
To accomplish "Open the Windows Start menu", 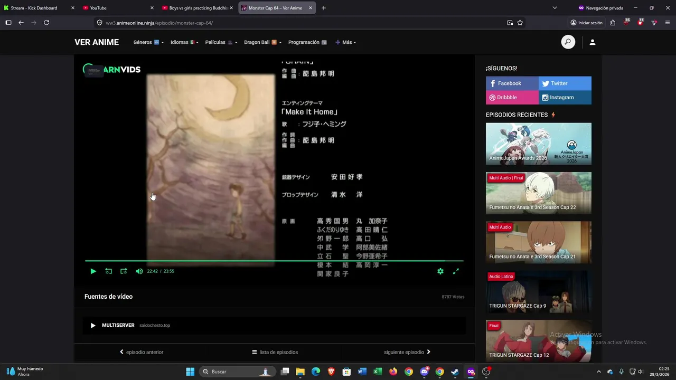I will click(x=190, y=372).
